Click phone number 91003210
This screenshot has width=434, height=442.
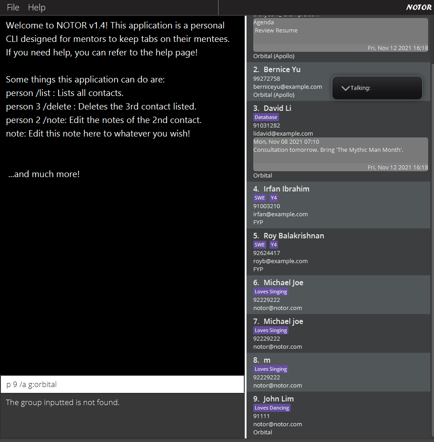pyautogui.click(x=266, y=206)
